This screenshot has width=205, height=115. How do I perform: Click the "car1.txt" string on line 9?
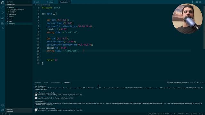click(71, 32)
